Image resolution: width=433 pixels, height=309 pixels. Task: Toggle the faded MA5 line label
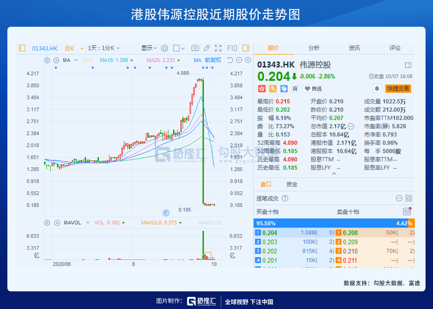pyautogui.click(x=88, y=60)
